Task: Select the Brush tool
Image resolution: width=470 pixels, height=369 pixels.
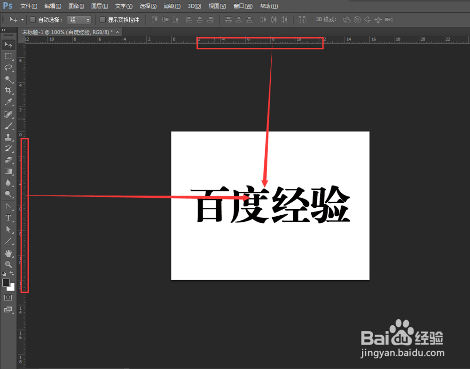Action: [x=8, y=126]
